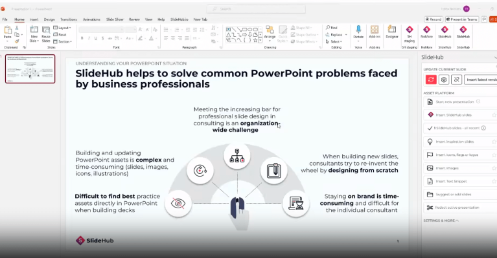This screenshot has width=497, height=258.
Task: Click the title bar Search box
Action: point(256,9)
